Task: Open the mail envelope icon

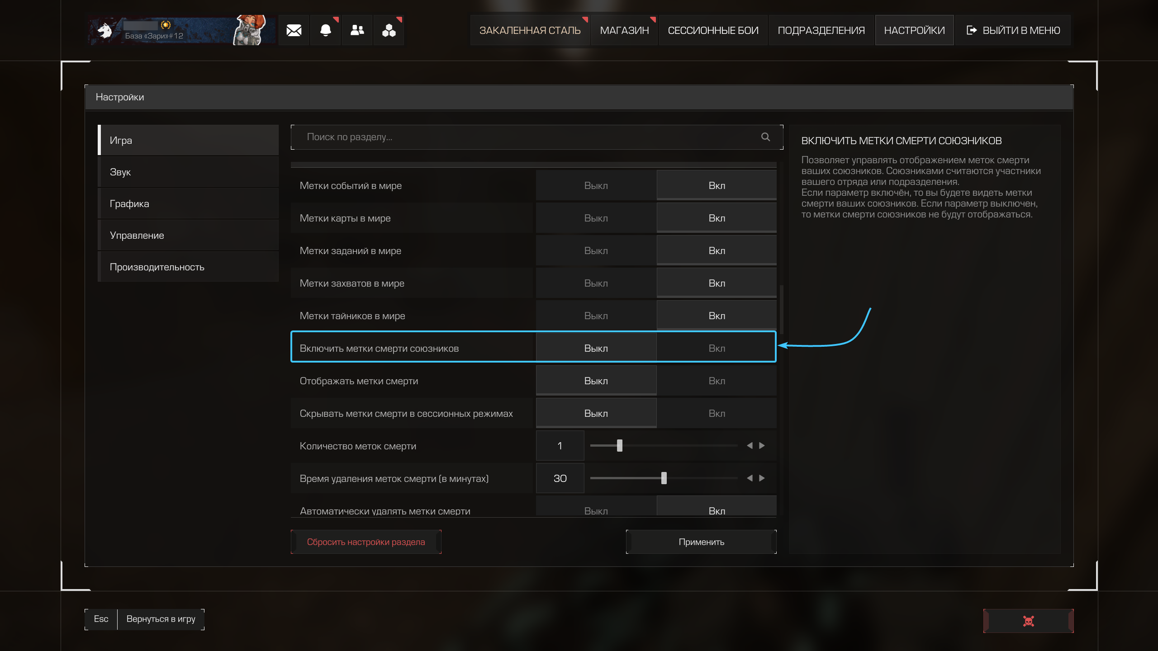Action: coord(294,30)
